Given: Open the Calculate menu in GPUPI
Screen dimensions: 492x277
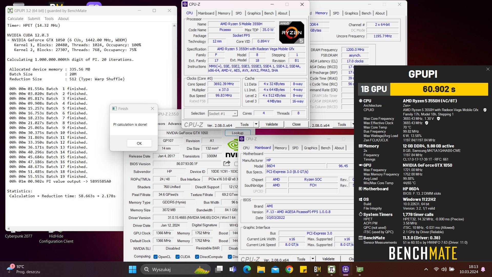Looking at the screenshot, I should [15, 19].
